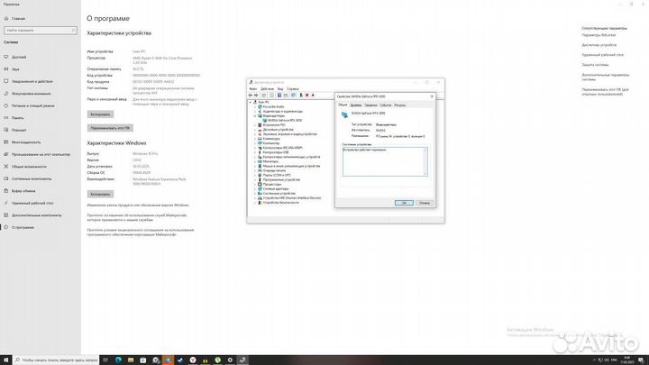Collapse the Видеоадаптеры tree node
The height and width of the screenshot is (365, 649).
tap(255, 115)
